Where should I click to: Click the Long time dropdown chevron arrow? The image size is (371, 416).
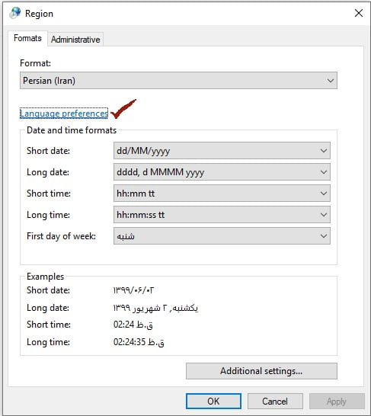coord(323,215)
